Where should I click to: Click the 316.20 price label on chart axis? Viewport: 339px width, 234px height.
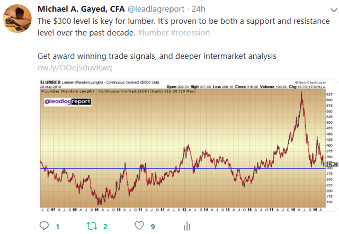[332, 165]
